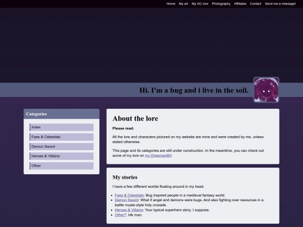Follow Heroes & Villains story link

coord(128,210)
